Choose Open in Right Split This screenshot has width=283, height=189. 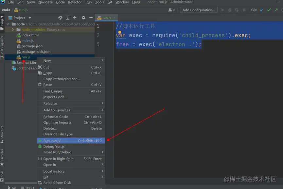tap(71, 159)
